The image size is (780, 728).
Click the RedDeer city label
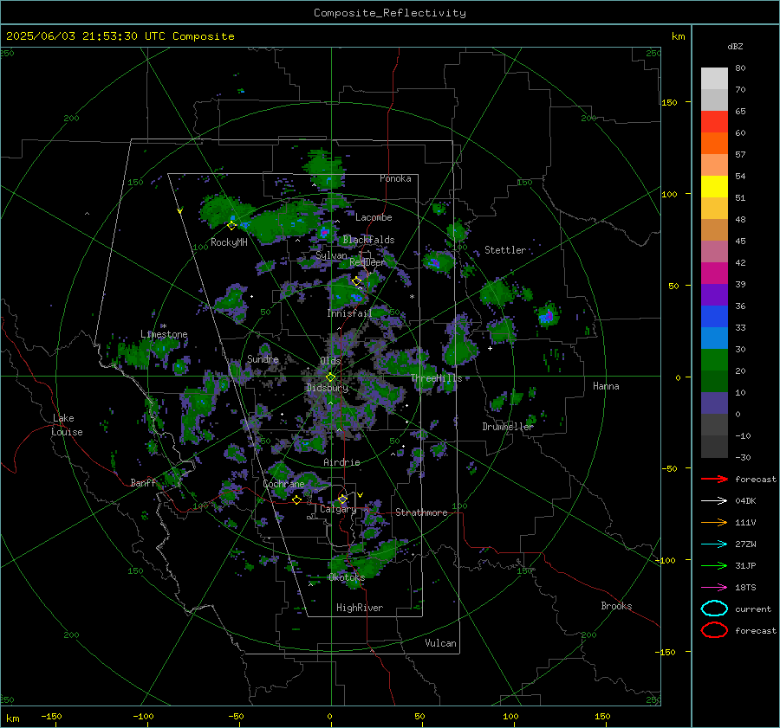point(367,262)
